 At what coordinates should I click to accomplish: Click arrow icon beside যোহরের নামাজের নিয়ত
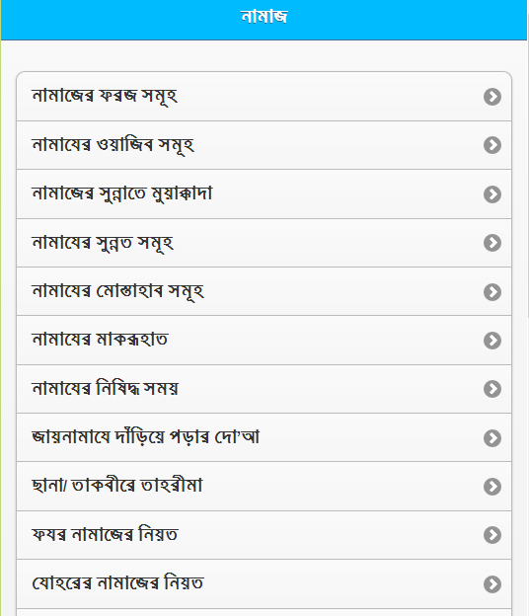click(x=492, y=584)
